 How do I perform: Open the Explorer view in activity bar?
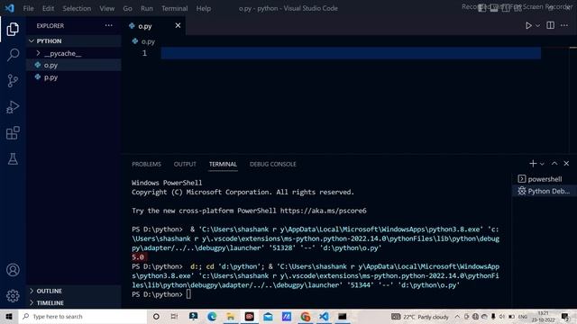point(13,29)
